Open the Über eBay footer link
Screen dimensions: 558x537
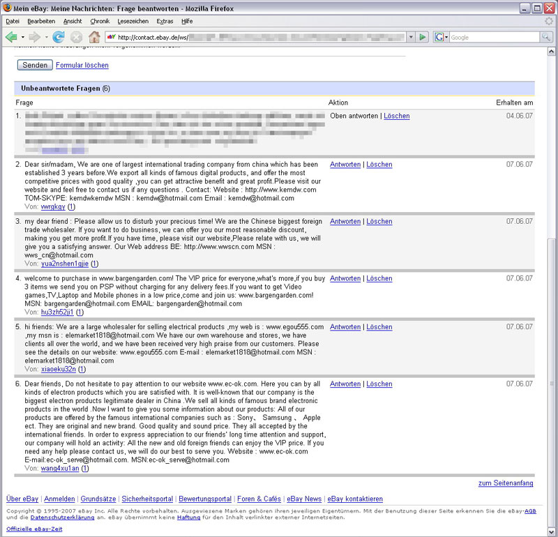tap(22, 499)
